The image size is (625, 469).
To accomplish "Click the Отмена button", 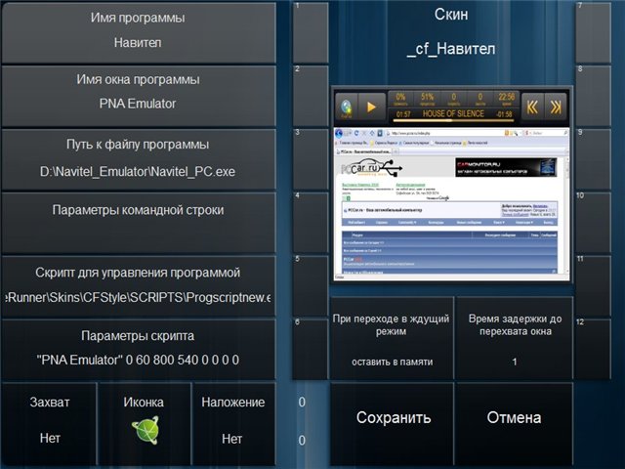I will (x=514, y=418).
